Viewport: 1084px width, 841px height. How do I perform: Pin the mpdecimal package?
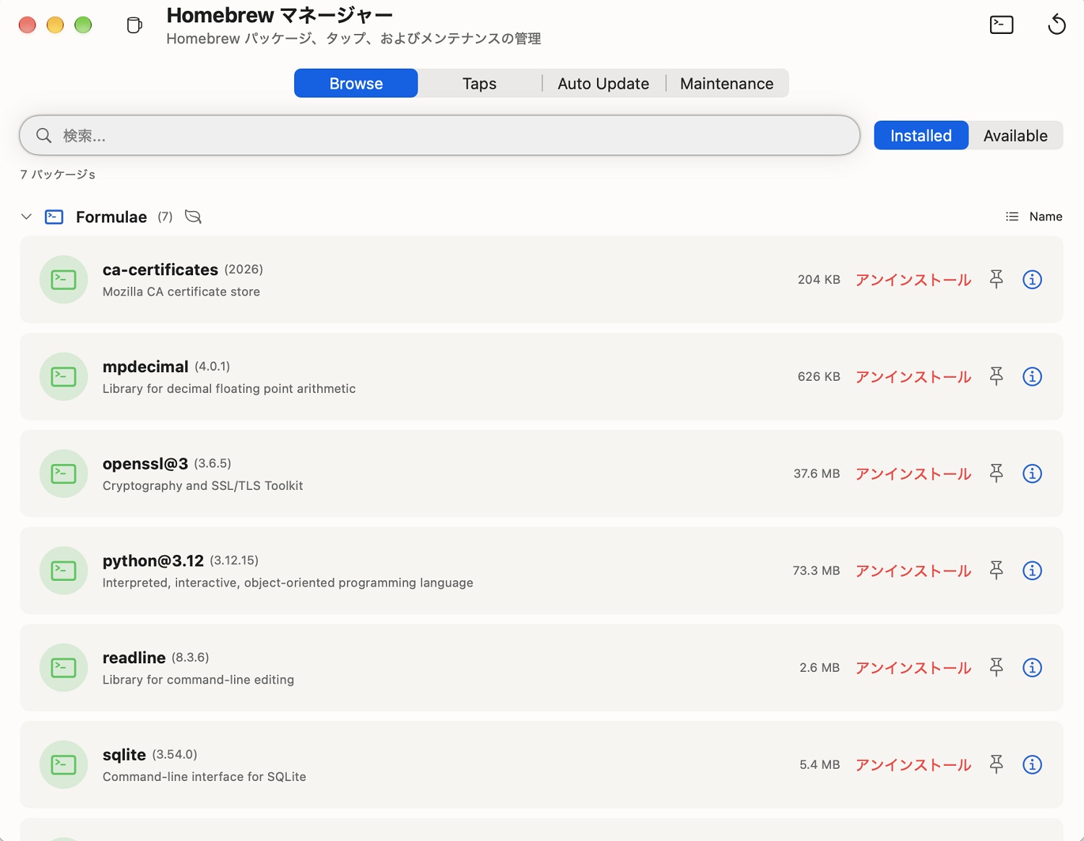(x=997, y=376)
